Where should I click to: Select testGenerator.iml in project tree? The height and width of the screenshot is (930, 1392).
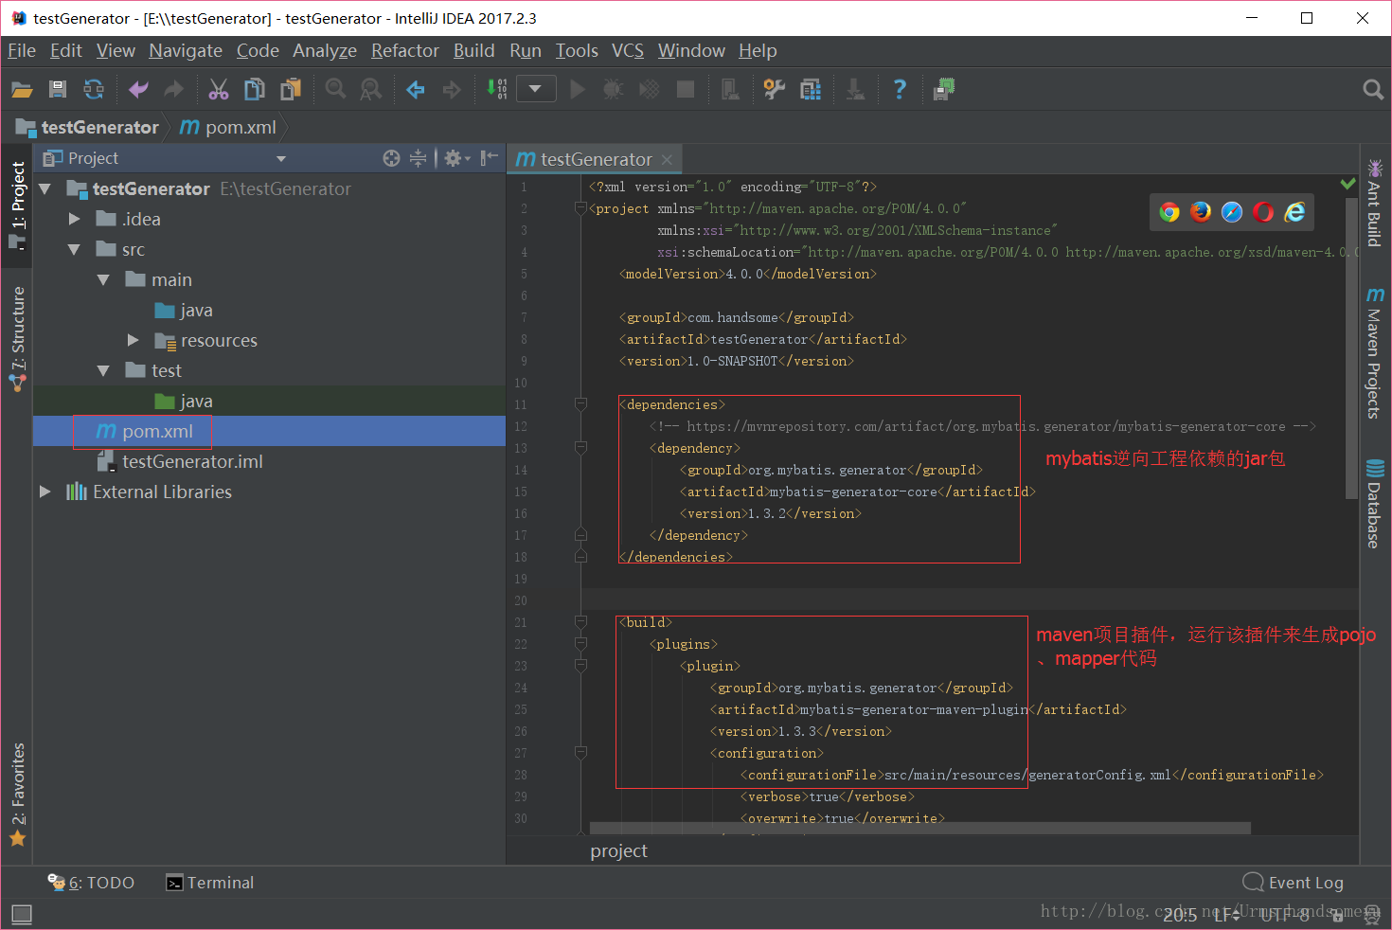pos(181,461)
